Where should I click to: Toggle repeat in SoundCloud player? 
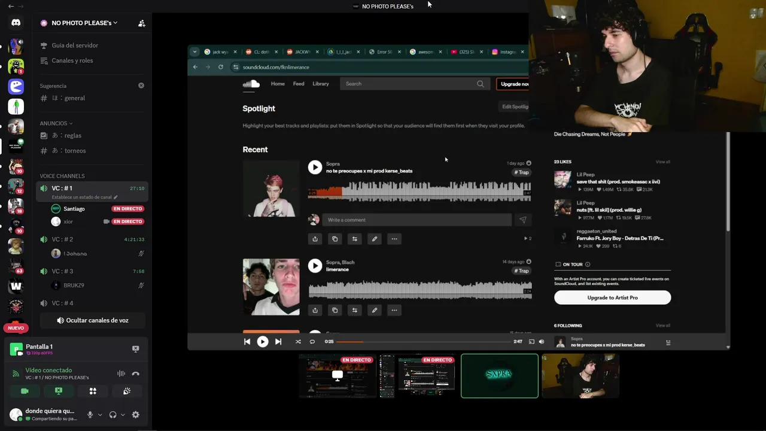point(312,342)
